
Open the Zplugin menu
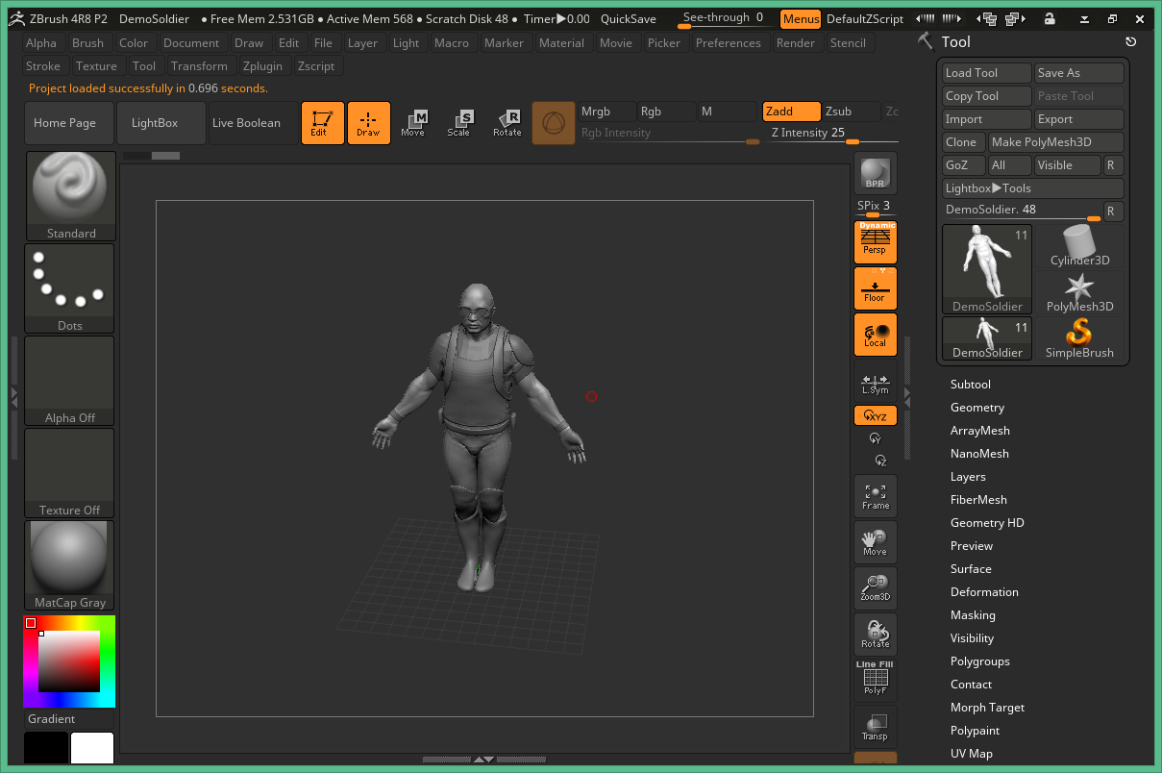pos(263,65)
